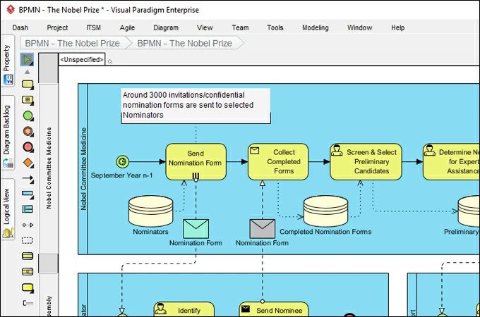Viewport: 480px width, 317px height.
Task: Open the <Unspecified> dropdown above the diagram
Action: pyautogui.click(x=82, y=60)
